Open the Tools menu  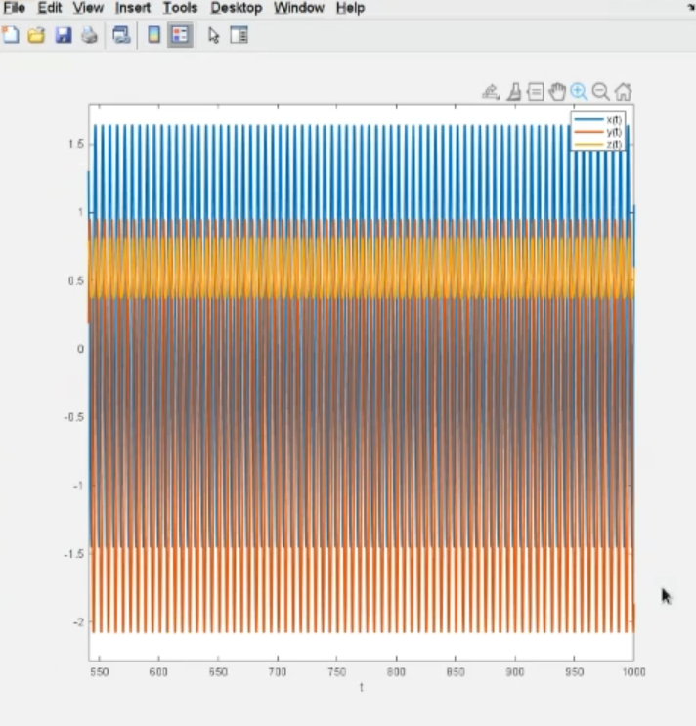click(x=180, y=8)
